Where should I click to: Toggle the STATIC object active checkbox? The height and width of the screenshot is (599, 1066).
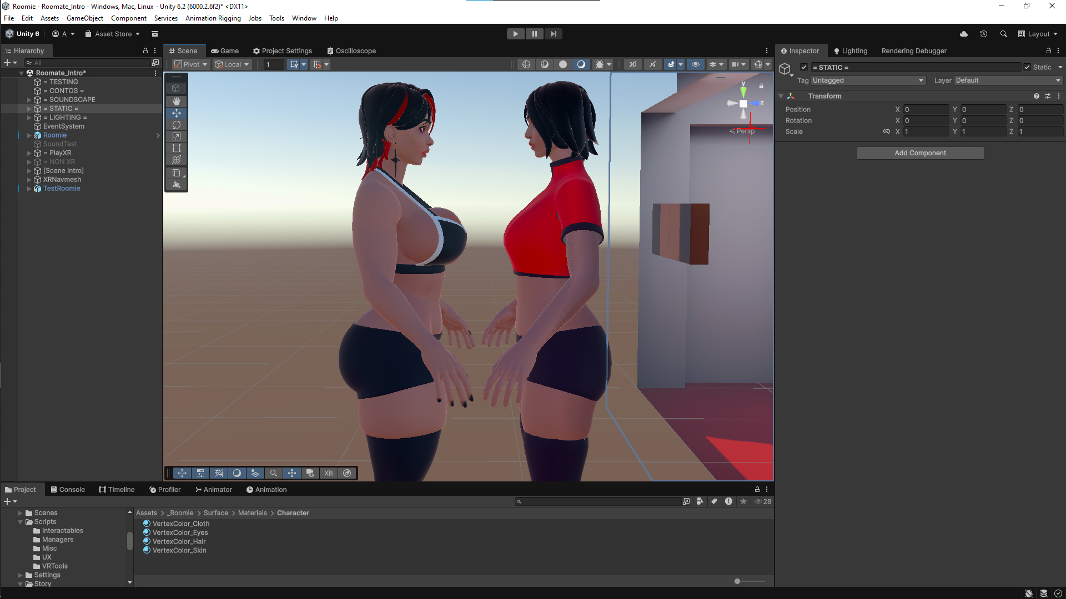tap(803, 67)
